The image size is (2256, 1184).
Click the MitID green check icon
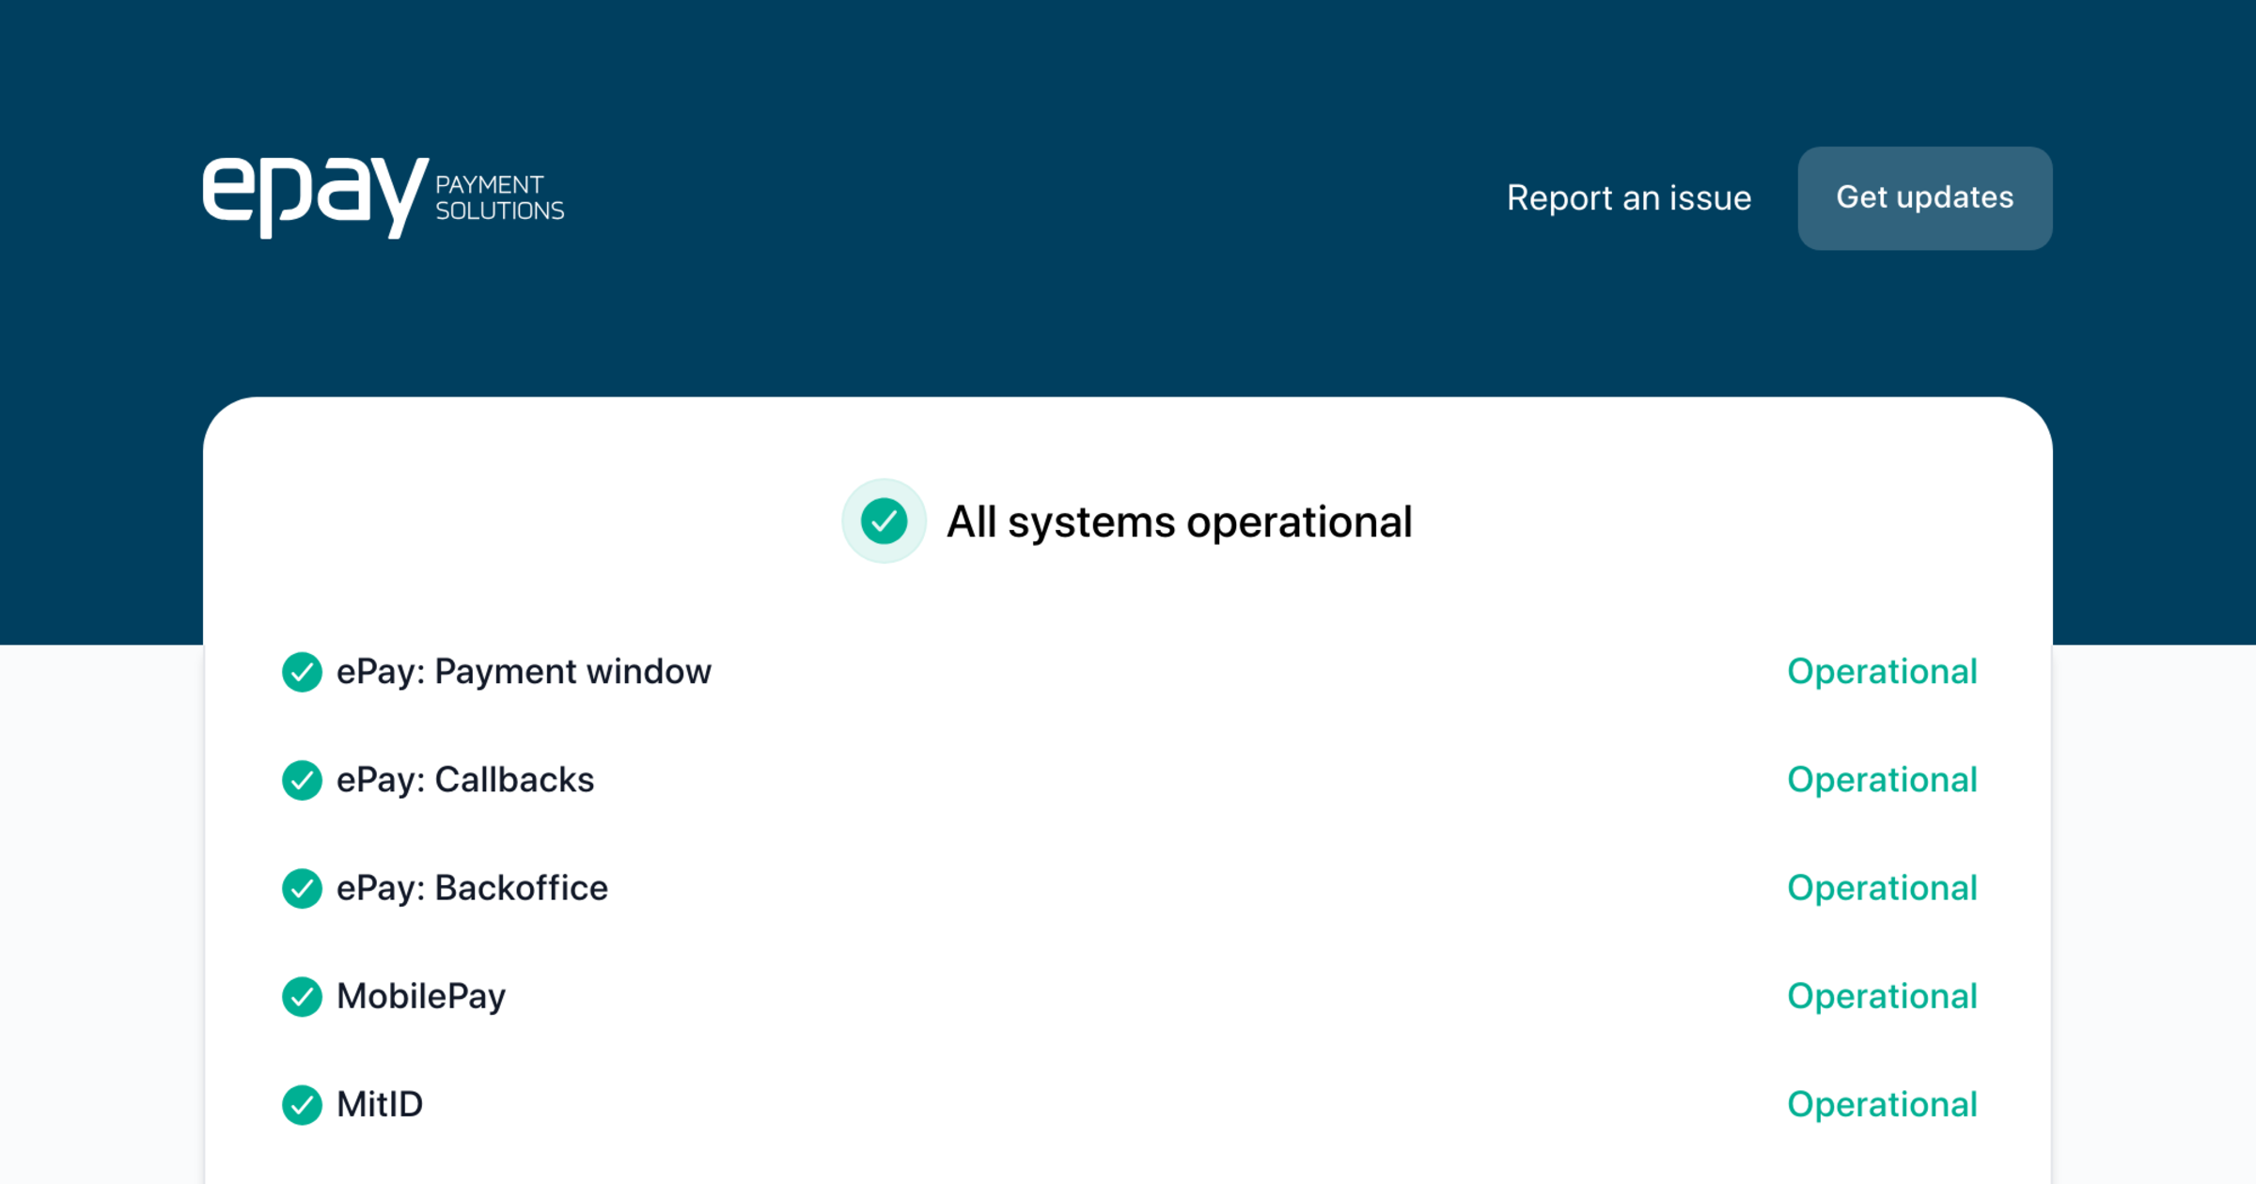302,1104
